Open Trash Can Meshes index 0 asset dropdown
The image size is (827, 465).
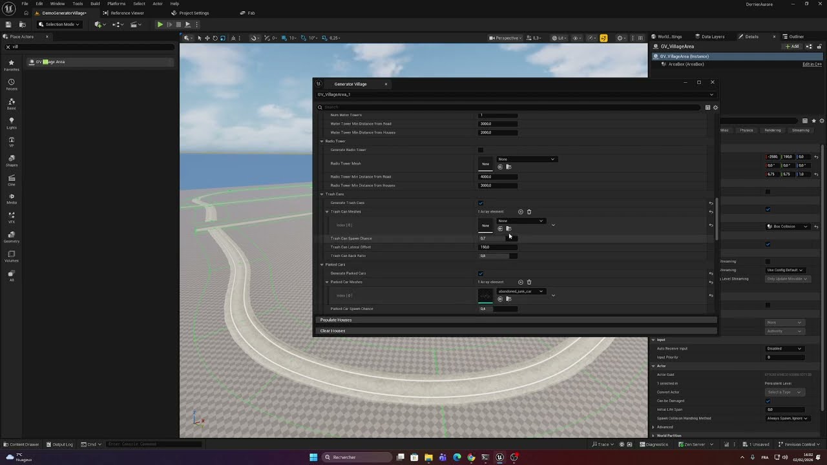point(521,221)
